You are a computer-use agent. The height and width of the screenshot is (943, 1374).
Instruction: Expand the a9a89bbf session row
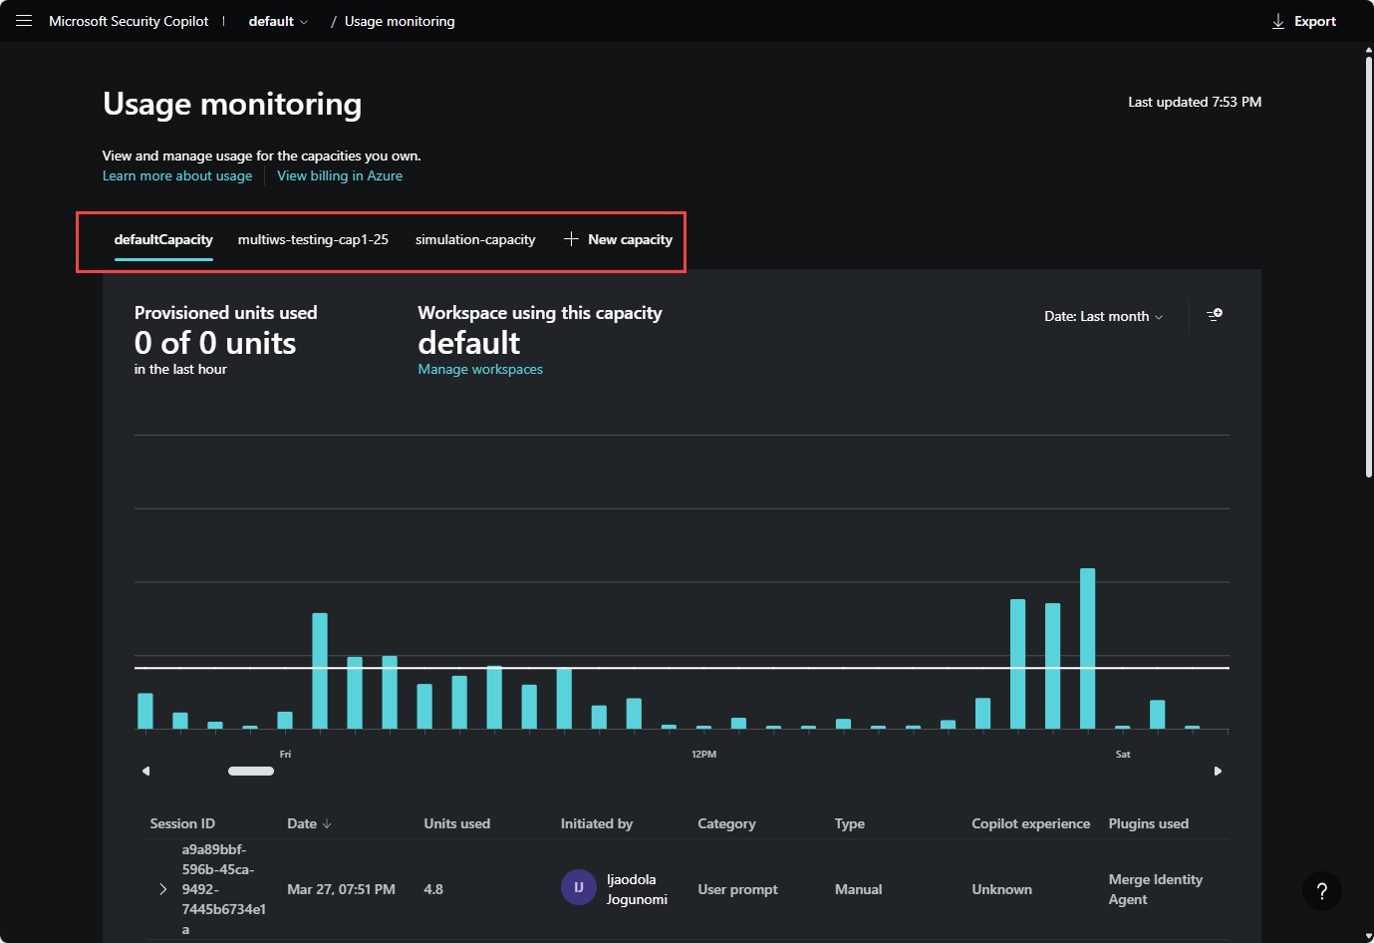click(163, 889)
